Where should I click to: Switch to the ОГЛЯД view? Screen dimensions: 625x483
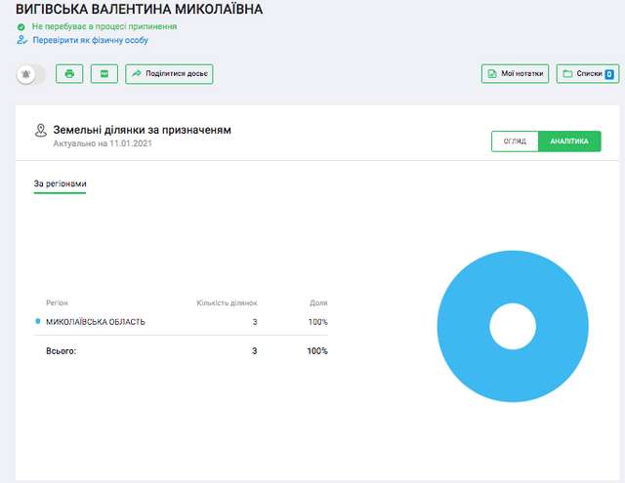pos(515,141)
